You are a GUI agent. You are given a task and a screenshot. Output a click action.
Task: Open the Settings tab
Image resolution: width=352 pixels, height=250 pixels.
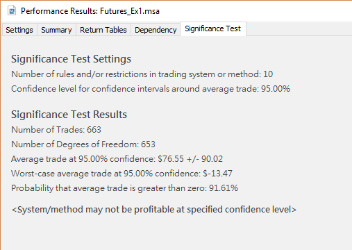point(19,30)
